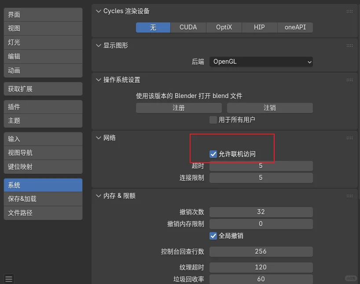Viewport: 360px width, 284px height.
Task: Click the 超时 input field
Action: click(x=261, y=166)
